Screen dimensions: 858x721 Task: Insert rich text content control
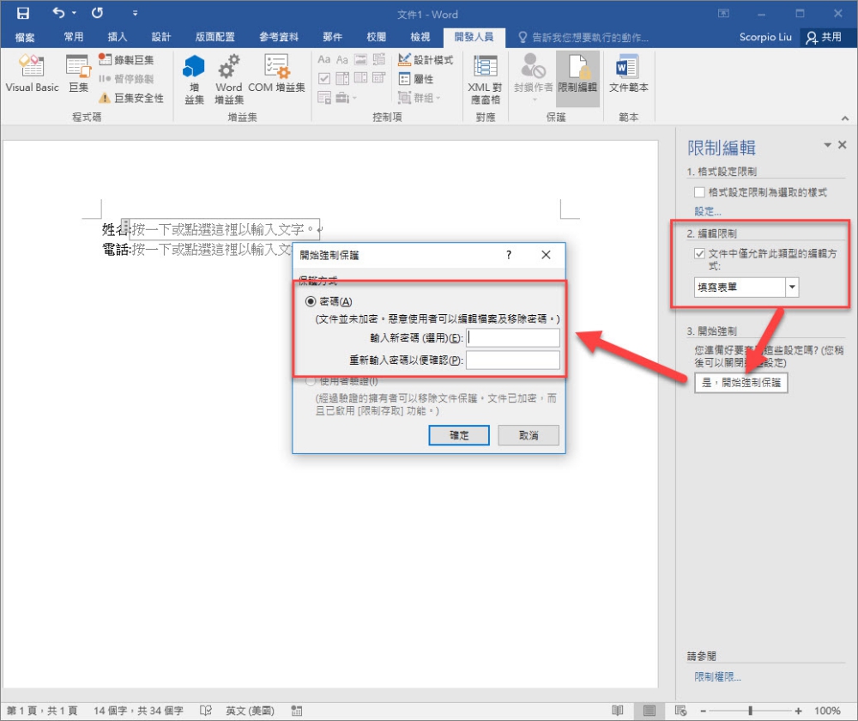(324, 59)
